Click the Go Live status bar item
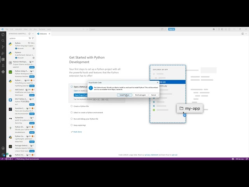Image resolution: width=249 pixels, height=187 pixels. pos(240,159)
